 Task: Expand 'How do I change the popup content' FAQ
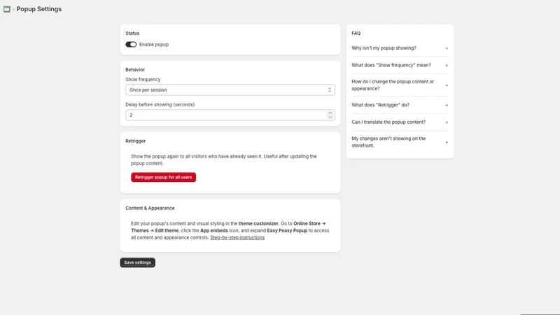(x=400, y=85)
